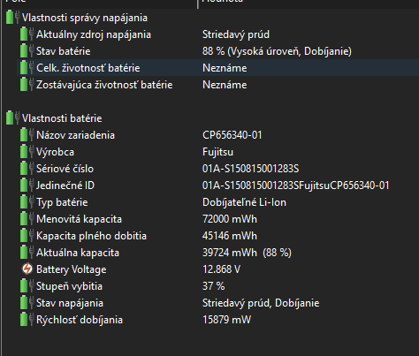Image resolution: width=419 pixels, height=356 pixels.
Task: Click battery icon next to Zostávajúca životnosť batérie
Action: pyautogui.click(x=27, y=85)
